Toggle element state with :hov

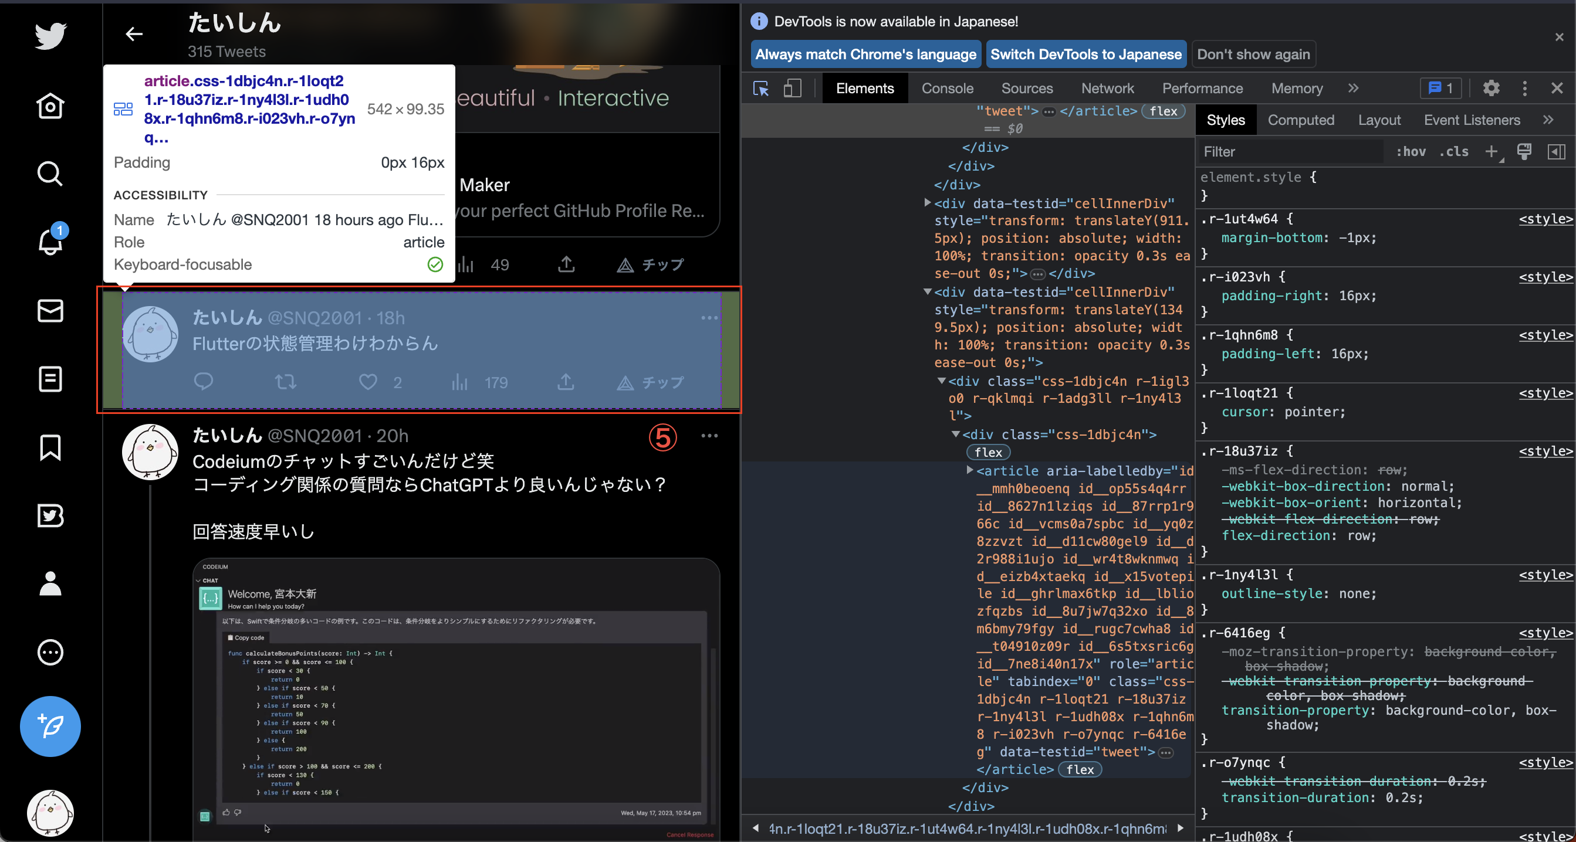[x=1411, y=151]
